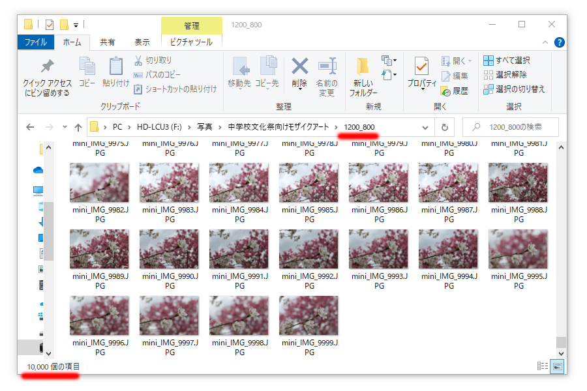
Task: Select thumbnail mini_IMG_9982.JPG
Action: tap(99, 182)
